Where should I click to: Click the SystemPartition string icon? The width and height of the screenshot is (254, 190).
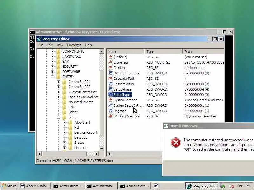click(110, 100)
